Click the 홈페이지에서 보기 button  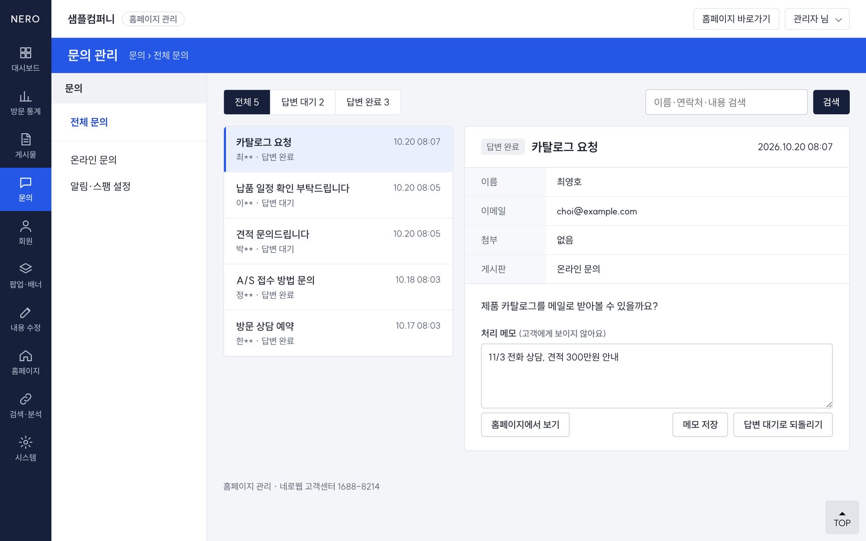click(x=525, y=425)
